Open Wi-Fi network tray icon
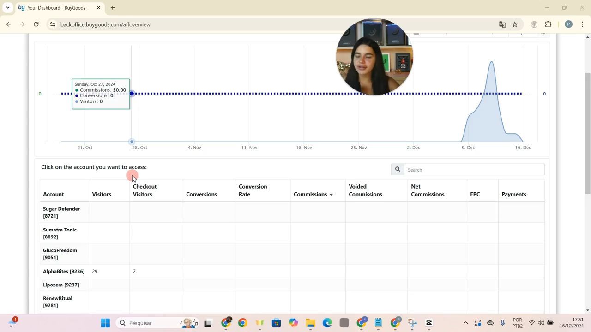Image resolution: width=591 pixels, height=332 pixels. point(531,323)
